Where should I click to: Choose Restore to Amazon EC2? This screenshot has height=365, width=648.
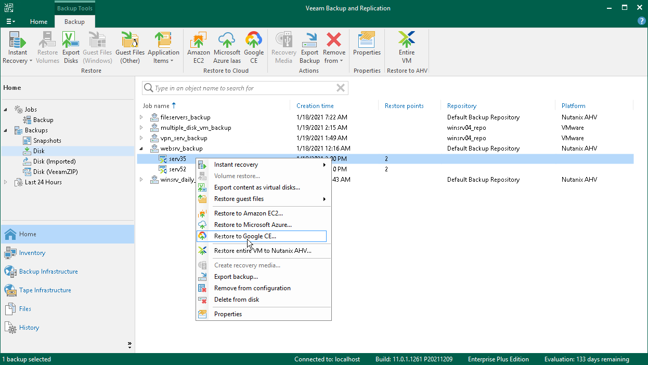(x=263, y=213)
